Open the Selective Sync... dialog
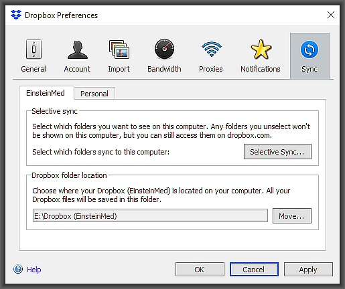 tap(277, 152)
